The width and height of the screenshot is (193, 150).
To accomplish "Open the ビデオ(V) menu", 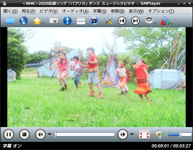I will click(x=49, y=11).
